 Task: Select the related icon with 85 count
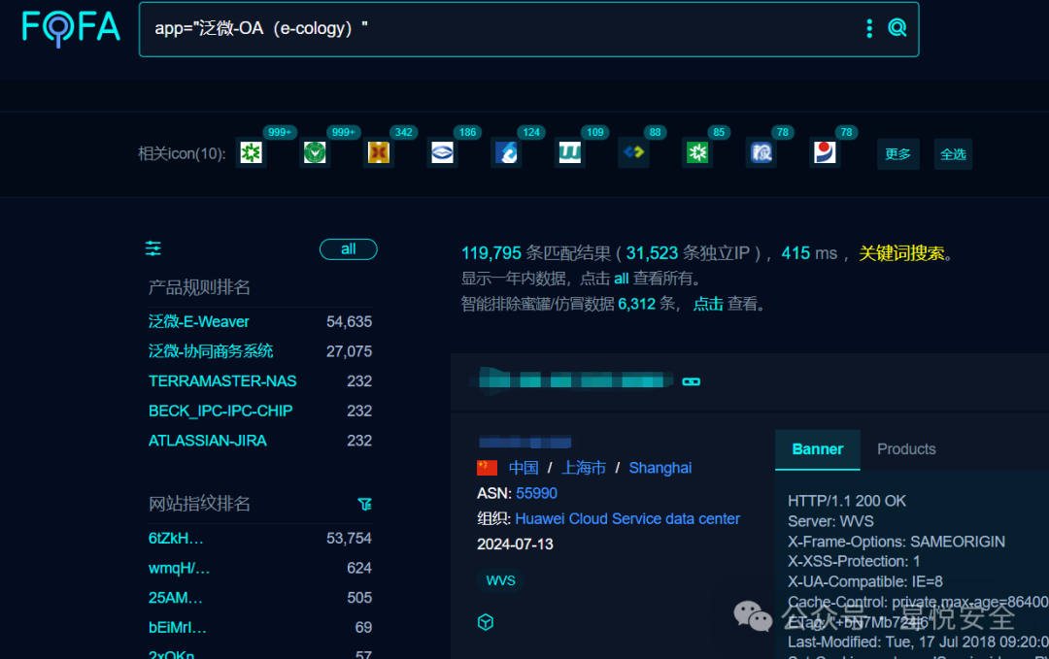(697, 152)
